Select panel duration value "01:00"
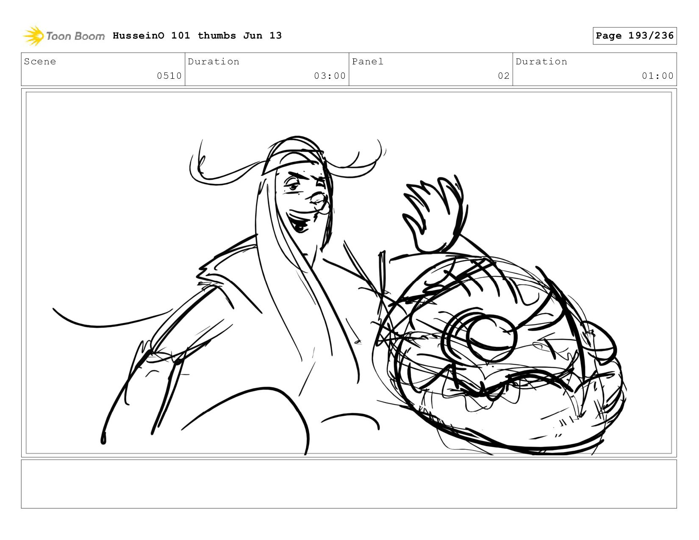The height and width of the screenshot is (540, 699). click(657, 76)
